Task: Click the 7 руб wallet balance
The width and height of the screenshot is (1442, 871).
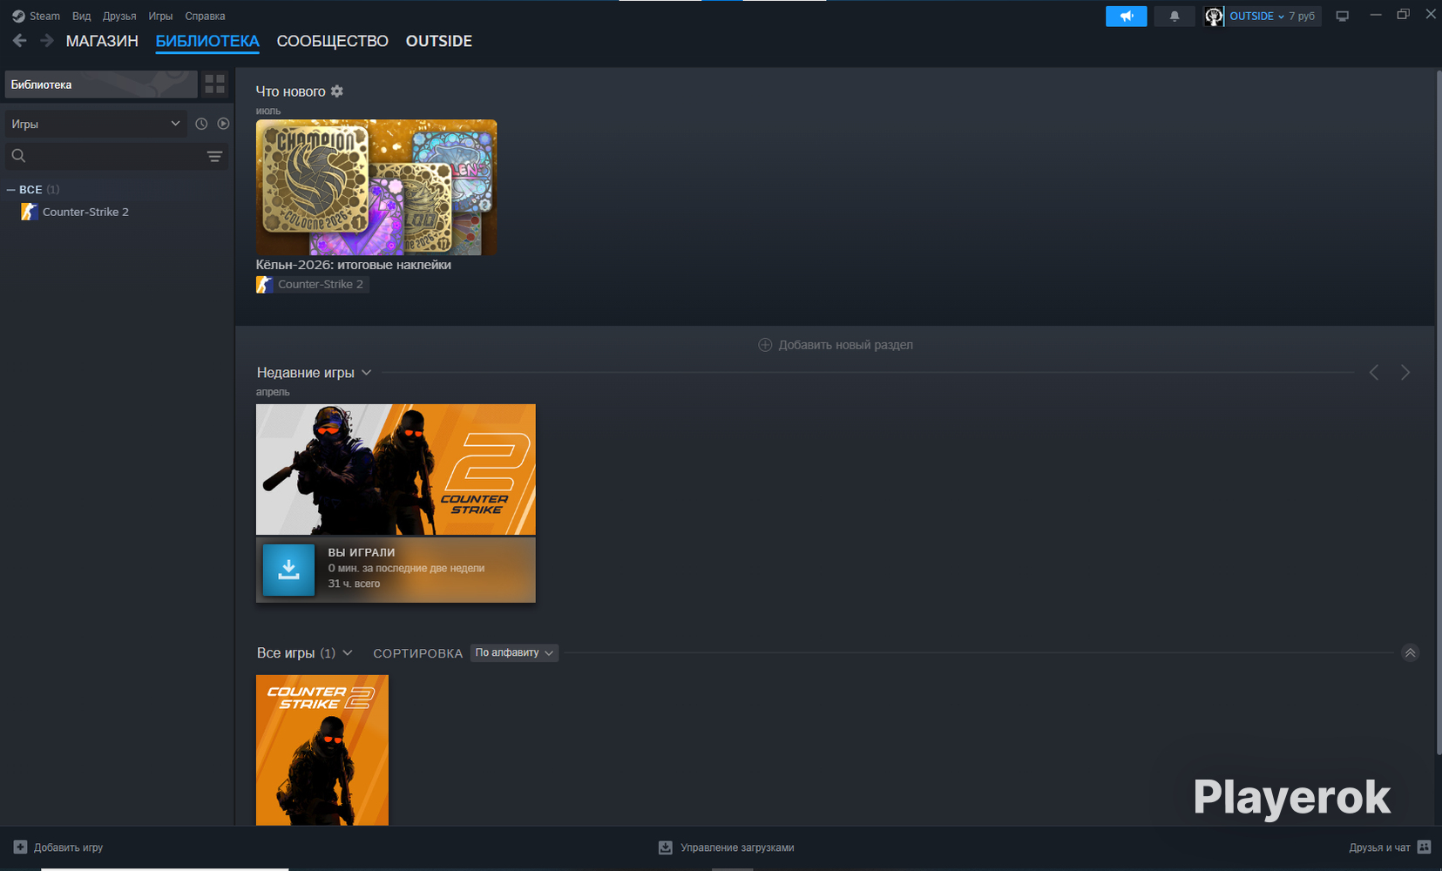Action: 1302,16
